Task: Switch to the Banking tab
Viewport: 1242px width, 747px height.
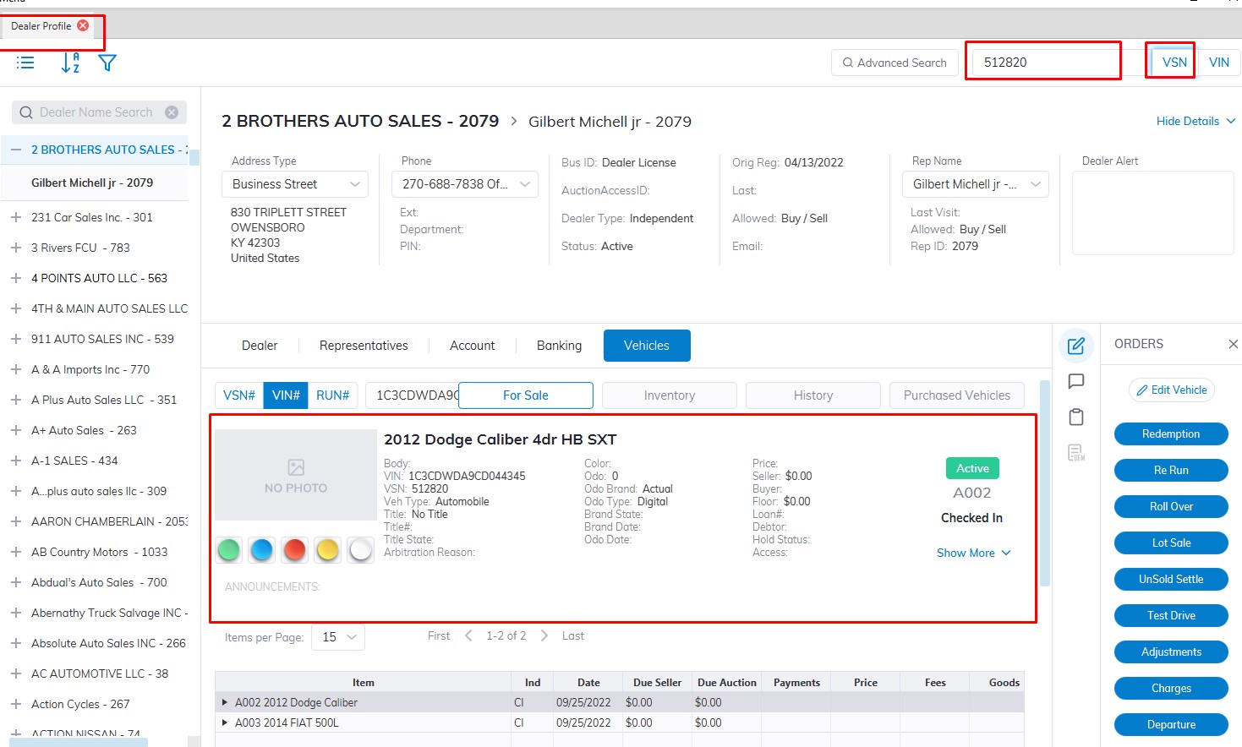Action: point(559,346)
